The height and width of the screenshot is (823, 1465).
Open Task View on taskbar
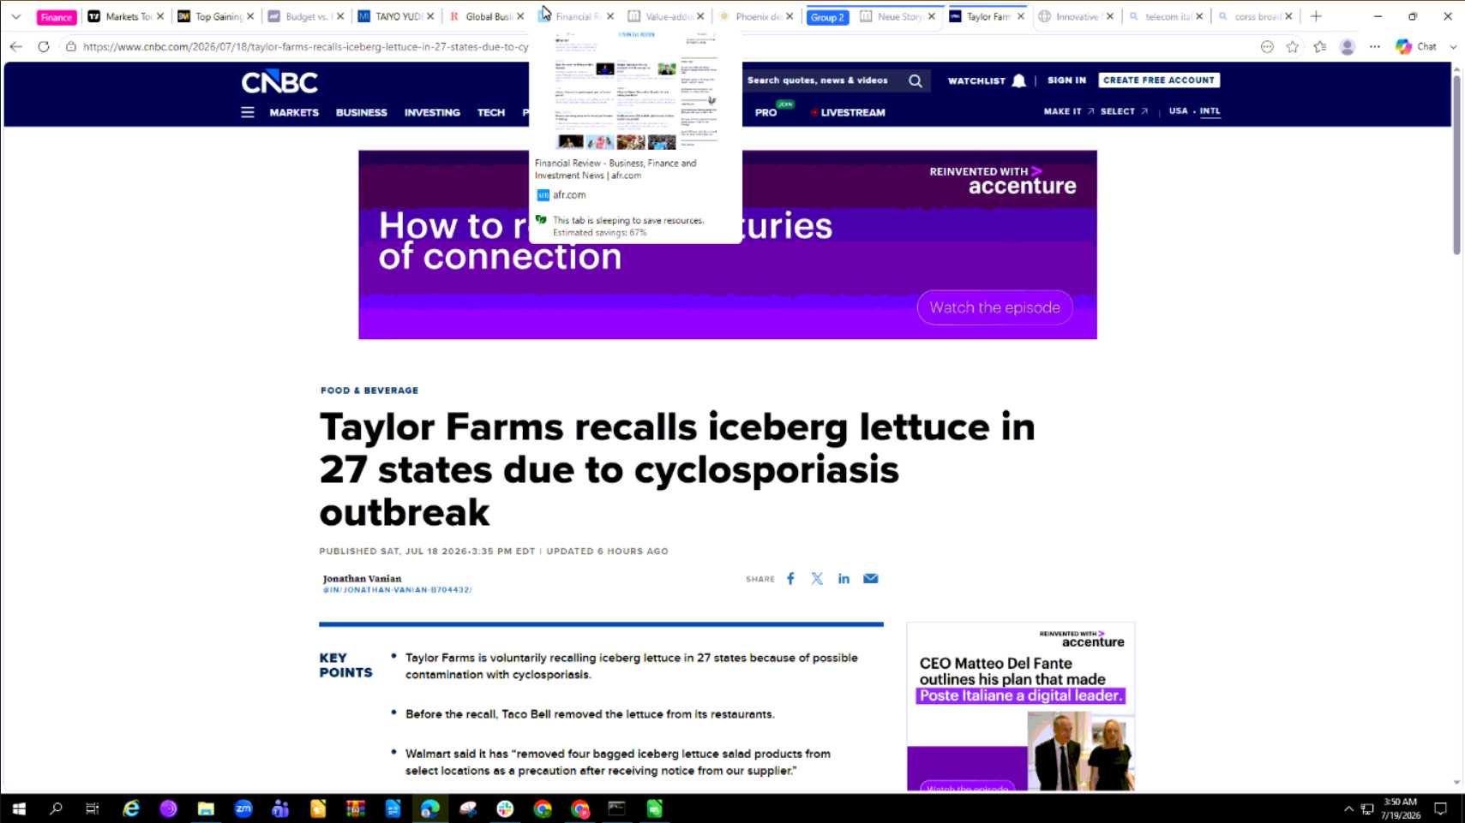(93, 808)
